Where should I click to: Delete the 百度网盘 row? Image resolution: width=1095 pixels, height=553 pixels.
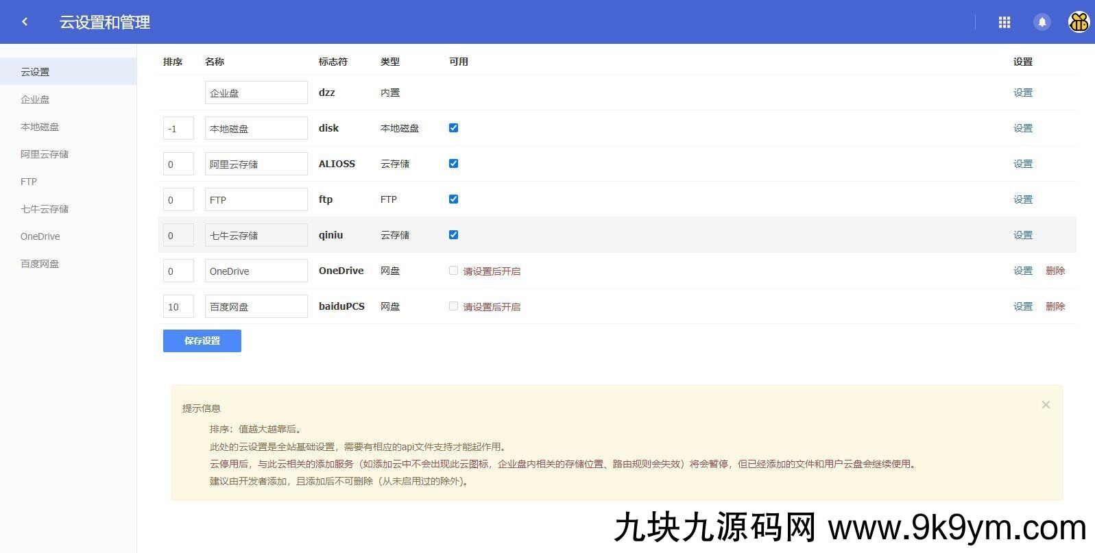point(1055,306)
